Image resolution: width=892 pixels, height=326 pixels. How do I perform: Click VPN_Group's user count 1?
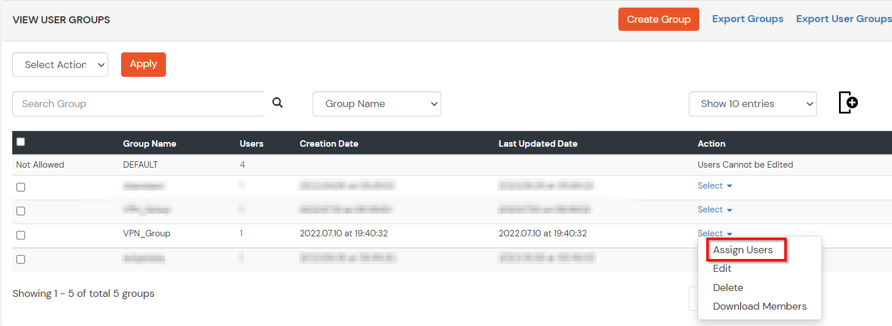(x=241, y=233)
